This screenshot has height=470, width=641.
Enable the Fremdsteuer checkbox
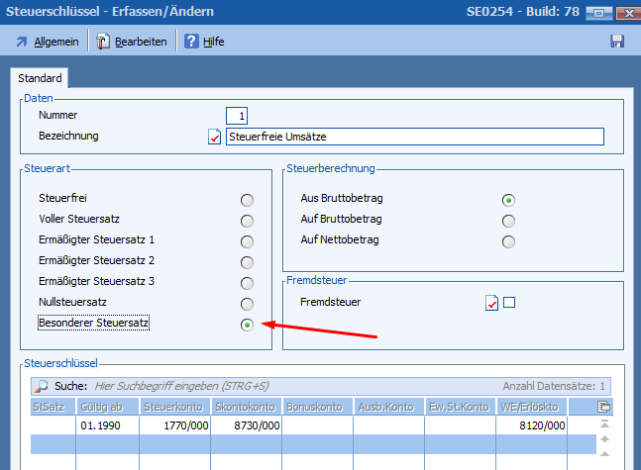(509, 303)
